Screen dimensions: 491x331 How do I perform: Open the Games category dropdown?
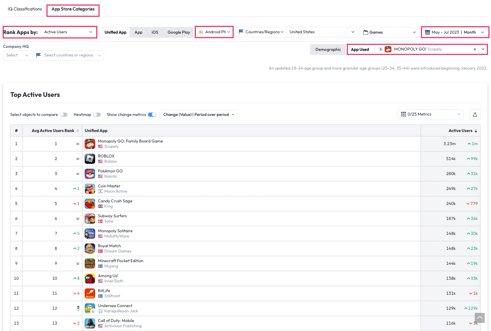[390, 32]
